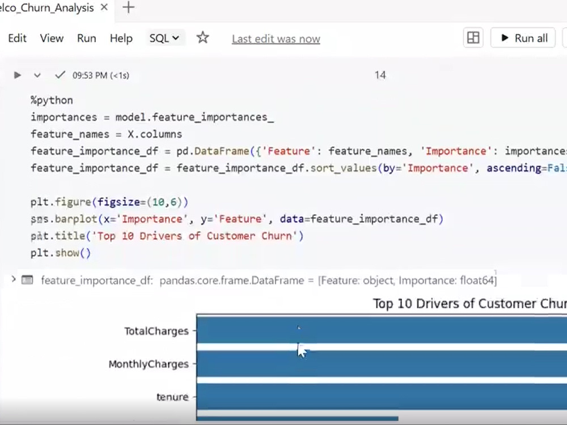Click the tenure bar in chart

coord(382,397)
